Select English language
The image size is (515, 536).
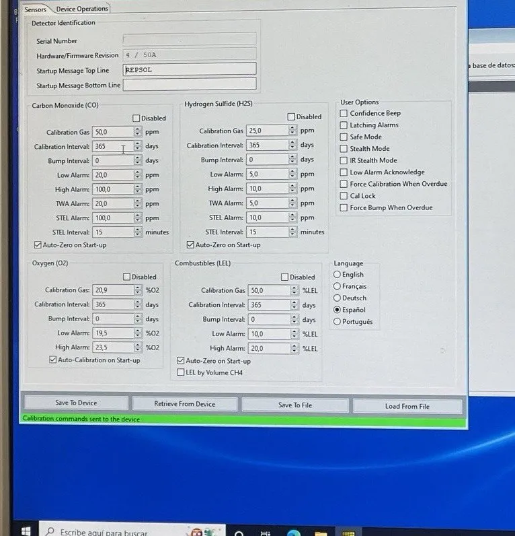(x=338, y=274)
